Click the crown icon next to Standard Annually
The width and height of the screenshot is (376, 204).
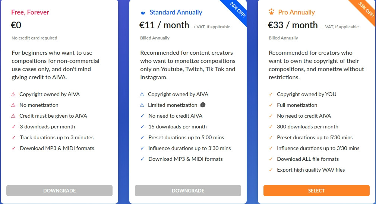click(143, 13)
